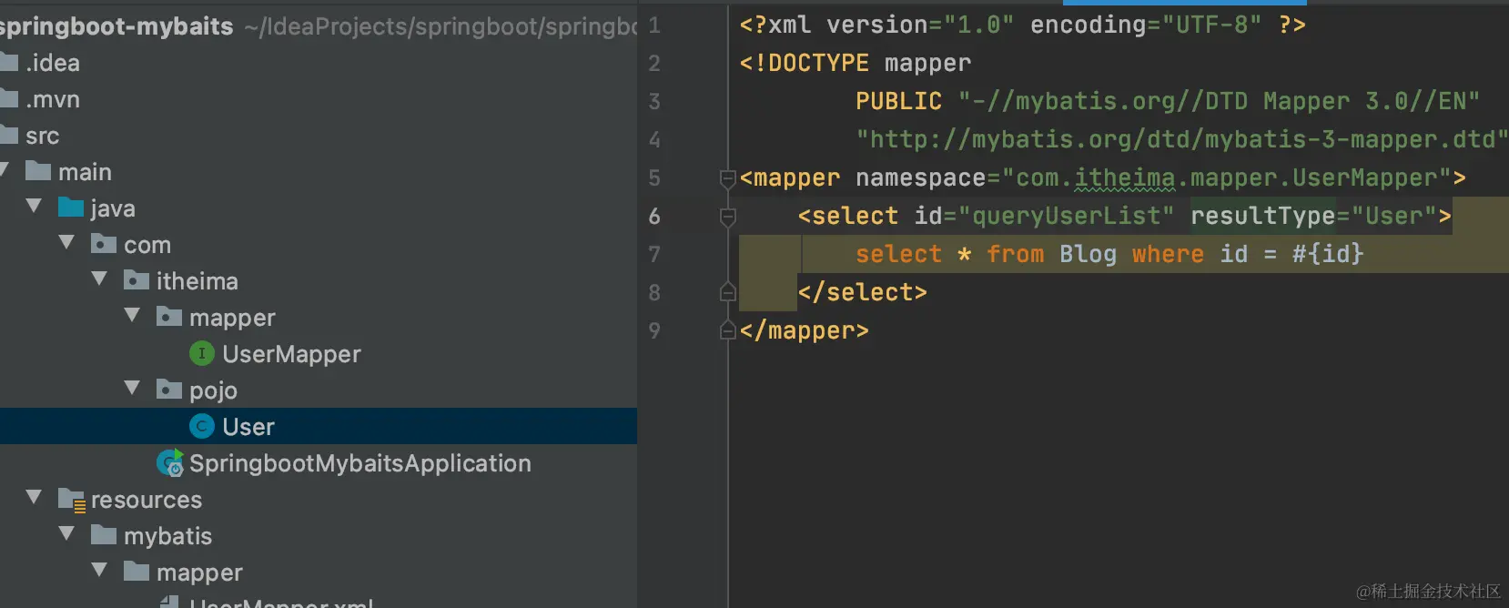
Task: Select UserMapper in the mapper package
Action: (291, 354)
